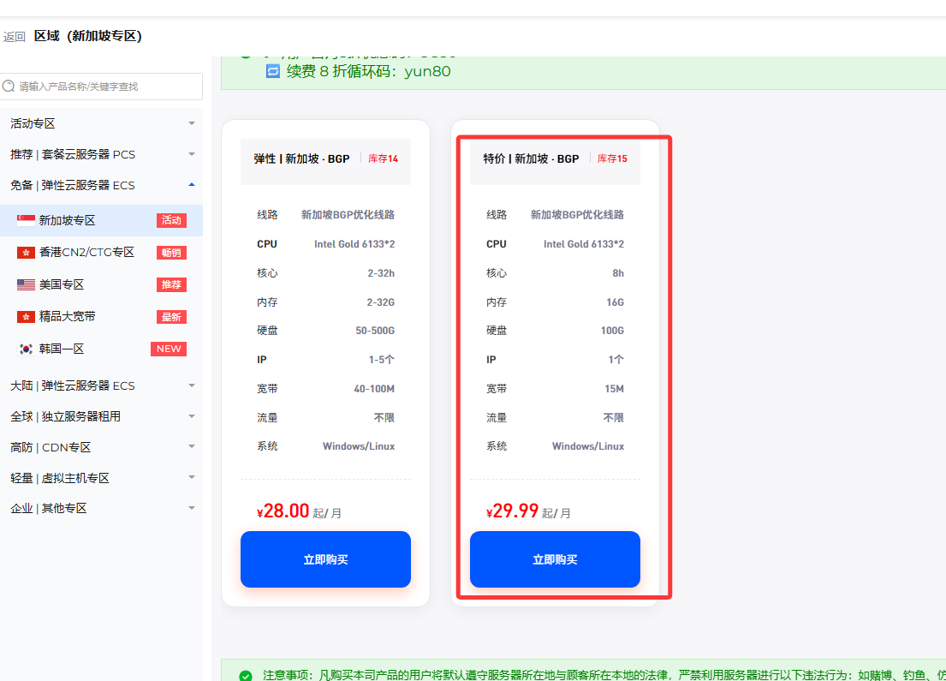The height and width of the screenshot is (681, 946).
Task: Expand 推荐 | 套餐云服务器 PCS section
Action: pos(101,155)
